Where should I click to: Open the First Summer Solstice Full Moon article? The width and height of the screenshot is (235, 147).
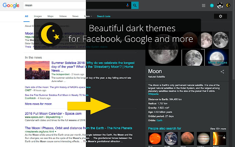(x=57, y=95)
